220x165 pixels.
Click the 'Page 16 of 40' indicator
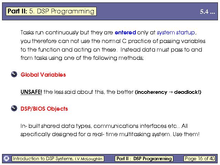pyautogui.click(x=199, y=158)
